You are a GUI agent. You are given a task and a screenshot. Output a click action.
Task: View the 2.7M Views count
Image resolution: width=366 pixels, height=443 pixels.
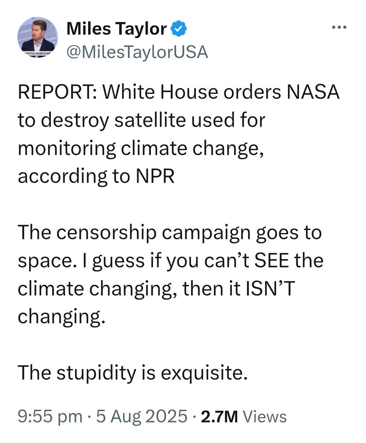(243, 416)
